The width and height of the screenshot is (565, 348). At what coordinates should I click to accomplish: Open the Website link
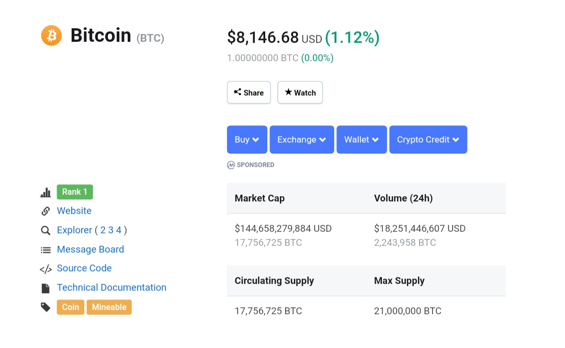pos(74,211)
